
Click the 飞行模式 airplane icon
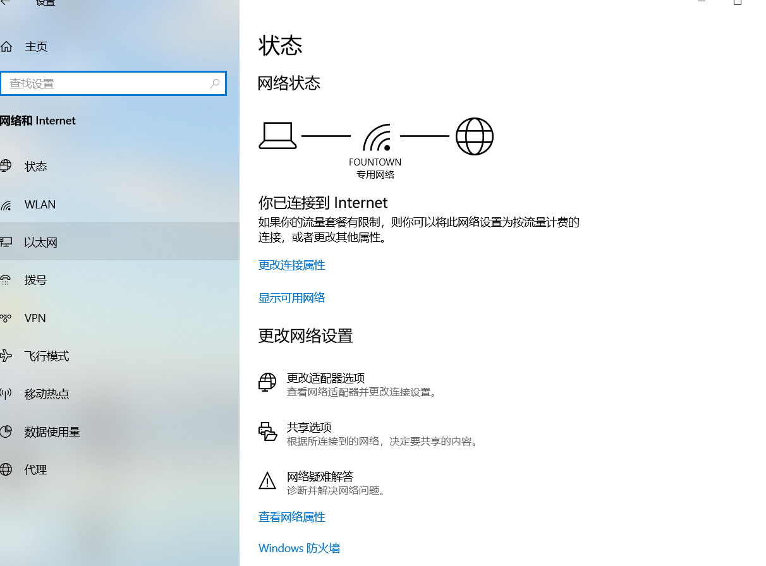pyautogui.click(x=6, y=356)
